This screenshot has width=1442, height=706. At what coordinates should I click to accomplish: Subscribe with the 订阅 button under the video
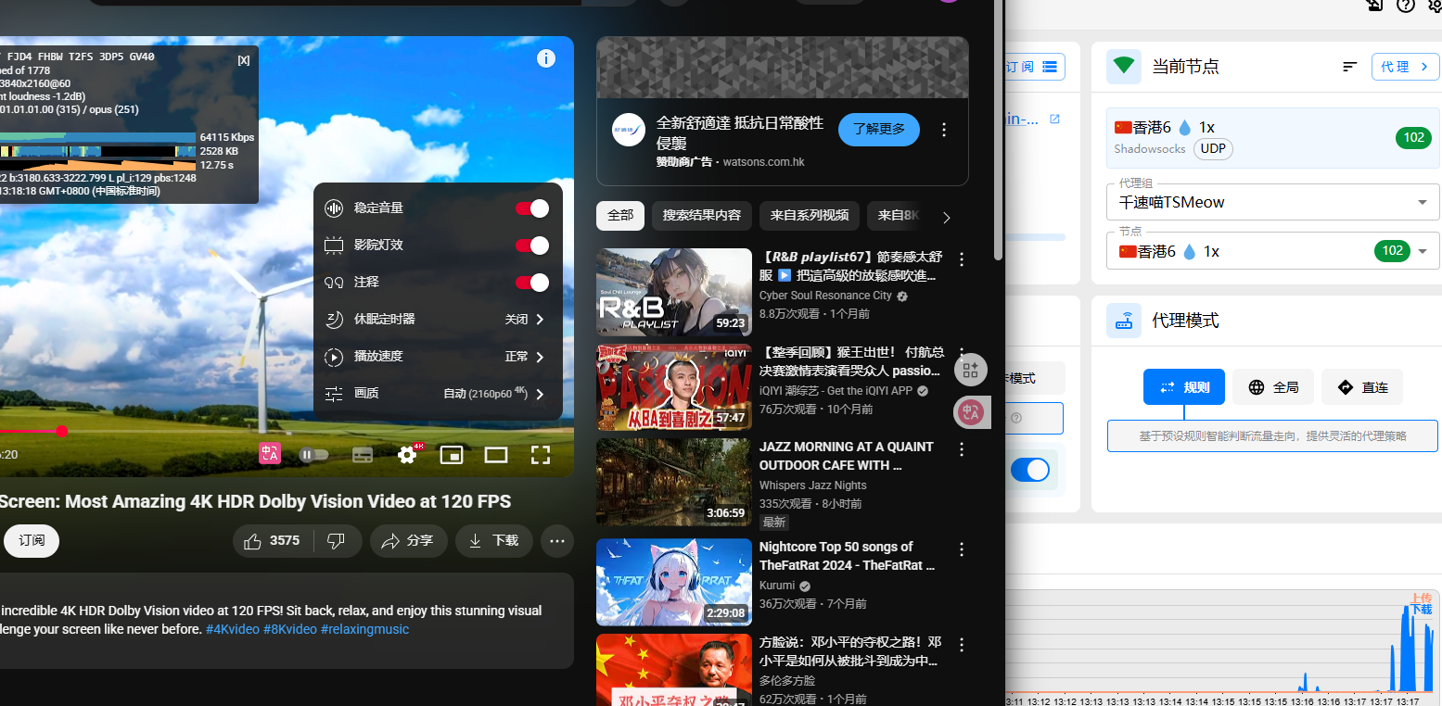pyautogui.click(x=32, y=540)
